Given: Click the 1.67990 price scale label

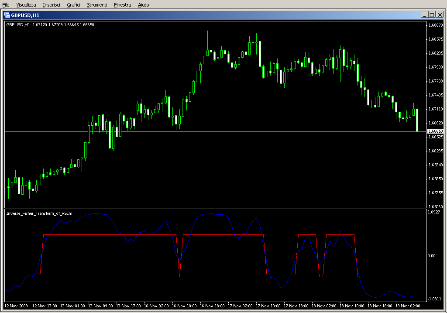Looking at the screenshot, I should 436,67.
